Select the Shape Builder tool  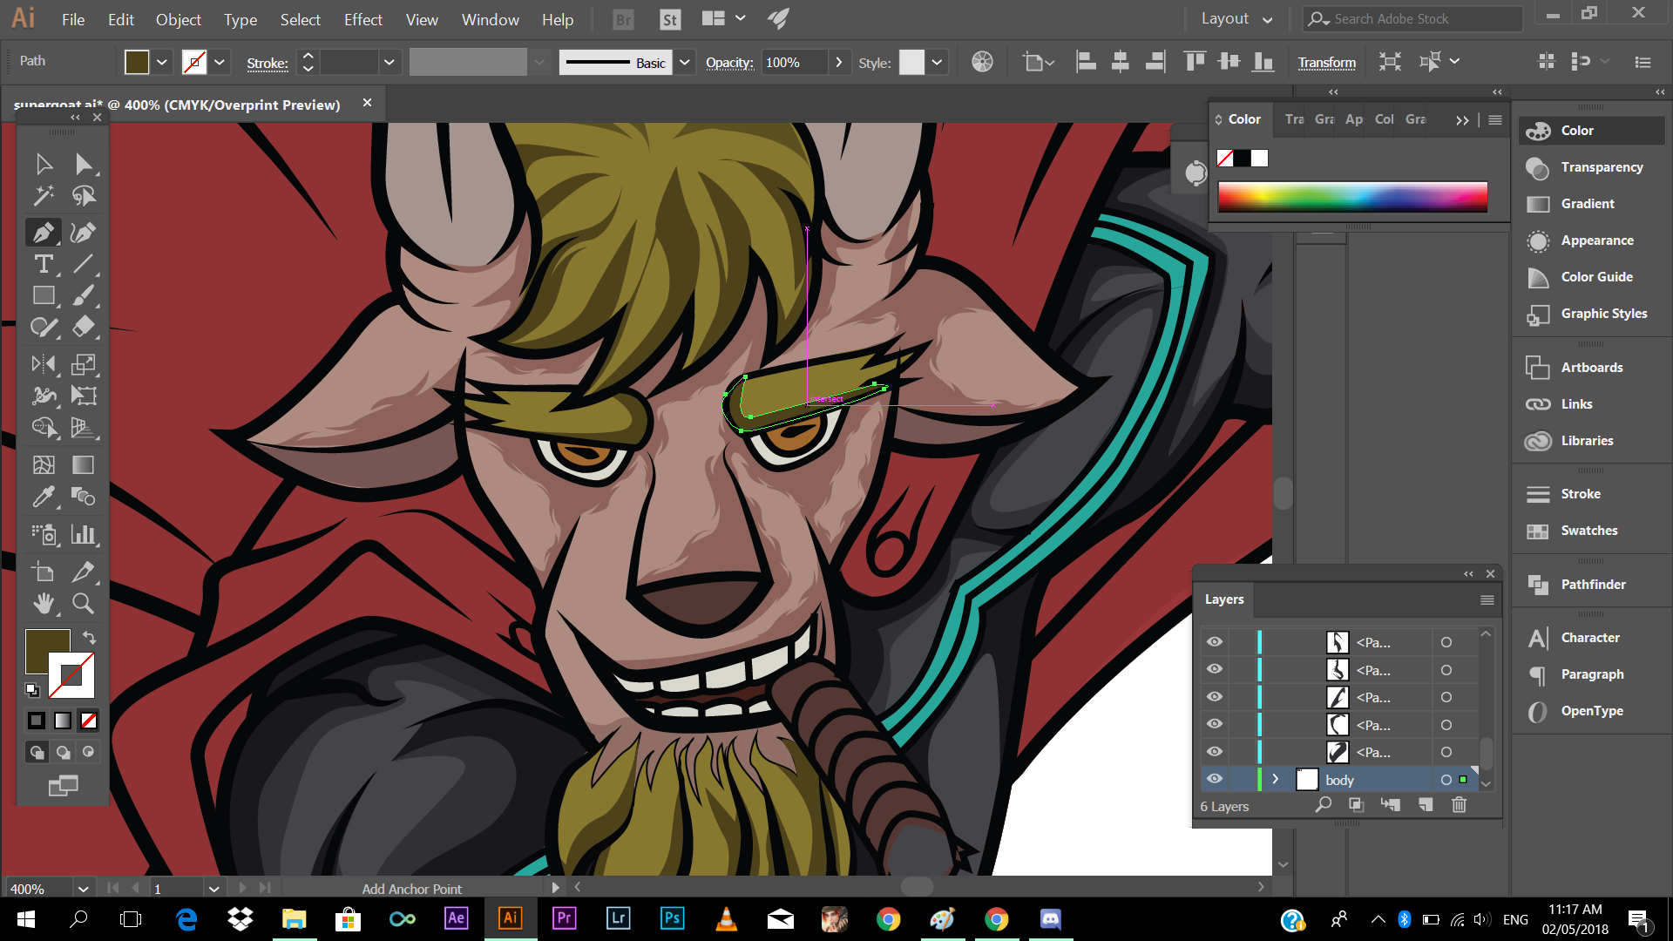pos(43,427)
